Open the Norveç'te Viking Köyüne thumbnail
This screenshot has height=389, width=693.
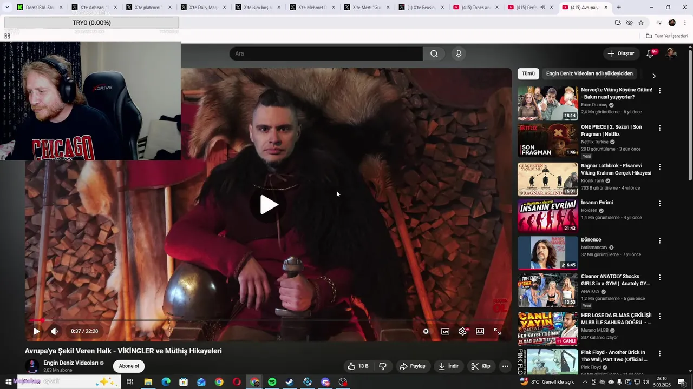pos(547,103)
